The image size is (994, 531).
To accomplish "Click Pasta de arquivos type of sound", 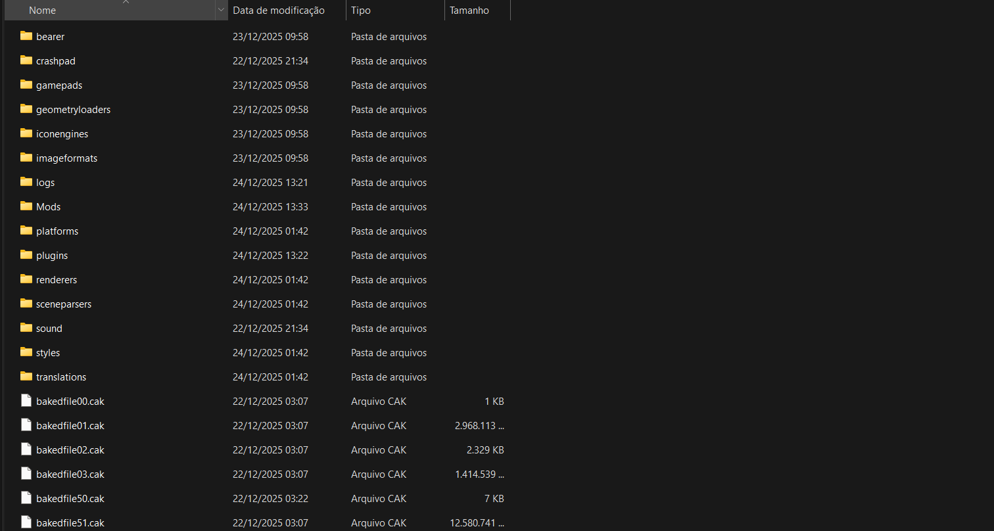I will (x=389, y=329).
